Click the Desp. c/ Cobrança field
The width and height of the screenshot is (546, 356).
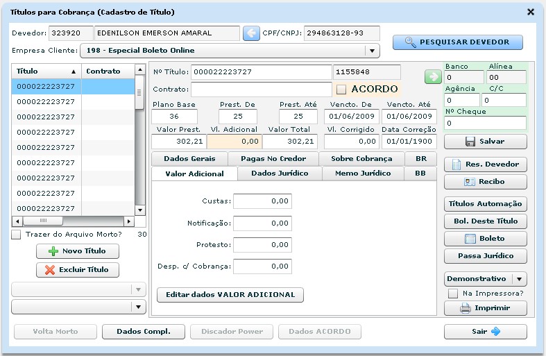(262, 266)
